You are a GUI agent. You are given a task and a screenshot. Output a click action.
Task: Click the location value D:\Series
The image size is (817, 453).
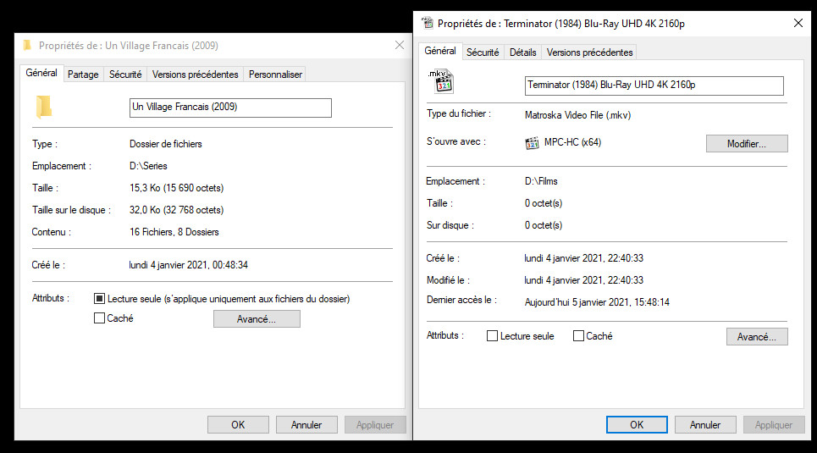point(148,166)
